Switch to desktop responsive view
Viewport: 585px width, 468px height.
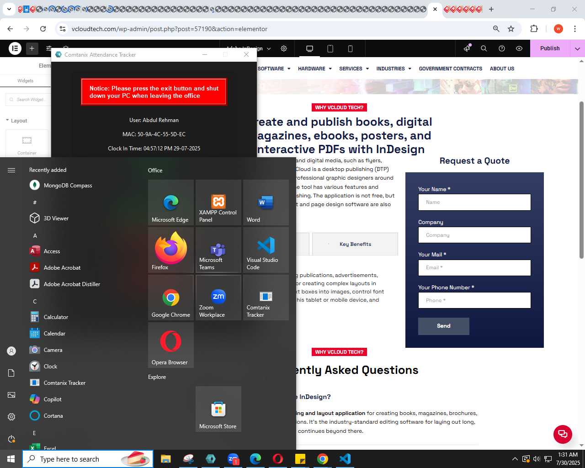(x=309, y=48)
